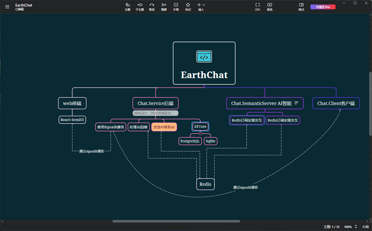Select the web前端 node
The width and height of the screenshot is (372, 231).
pyautogui.click(x=72, y=103)
